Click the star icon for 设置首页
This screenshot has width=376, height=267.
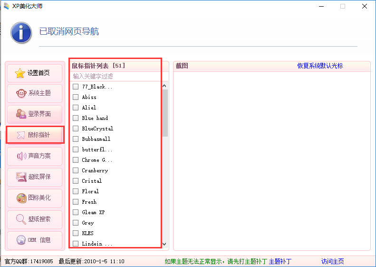pos(20,73)
